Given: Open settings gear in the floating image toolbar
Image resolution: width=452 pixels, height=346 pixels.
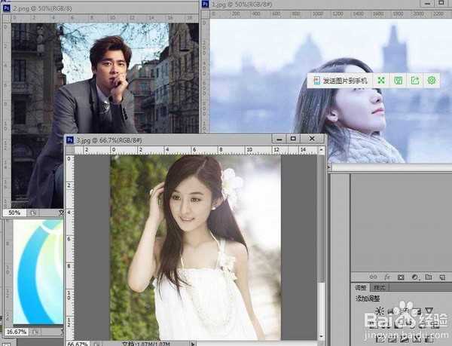Looking at the screenshot, I should [432, 80].
